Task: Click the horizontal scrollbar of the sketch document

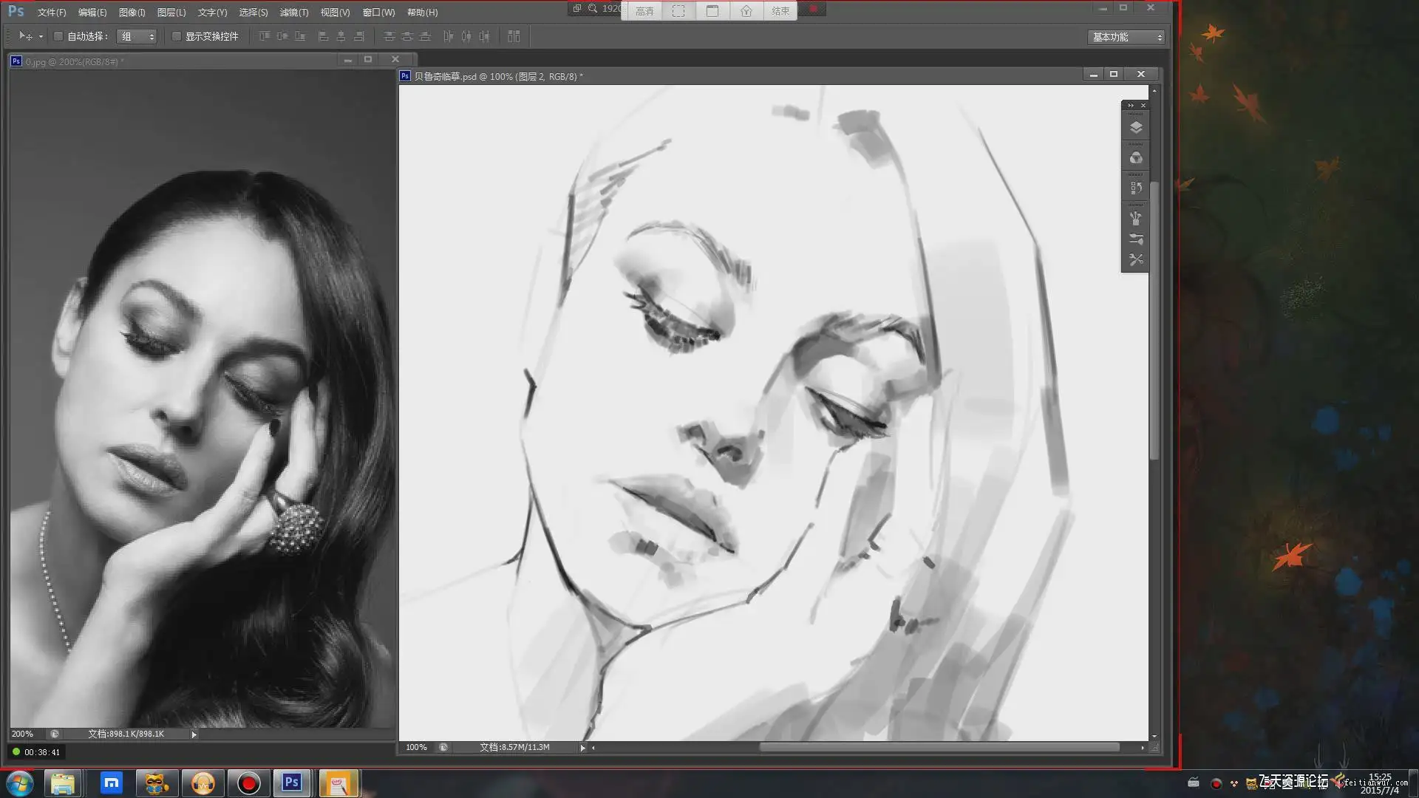Action: click(939, 748)
